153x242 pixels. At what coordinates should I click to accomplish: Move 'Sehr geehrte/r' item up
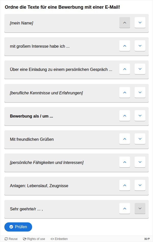click(125, 209)
